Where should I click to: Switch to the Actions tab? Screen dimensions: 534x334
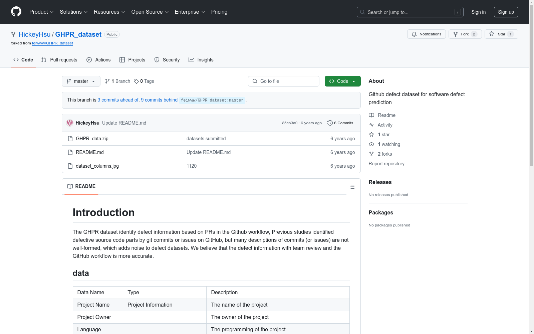click(98, 60)
